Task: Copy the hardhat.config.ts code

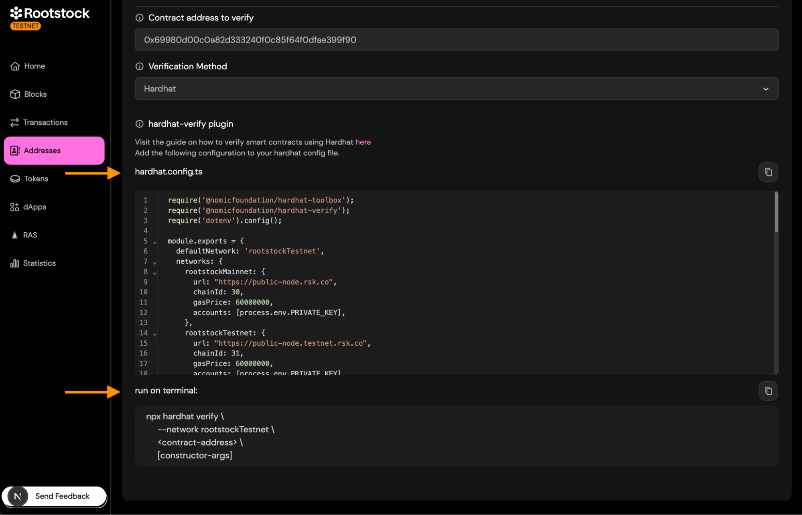Action: [767, 172]
